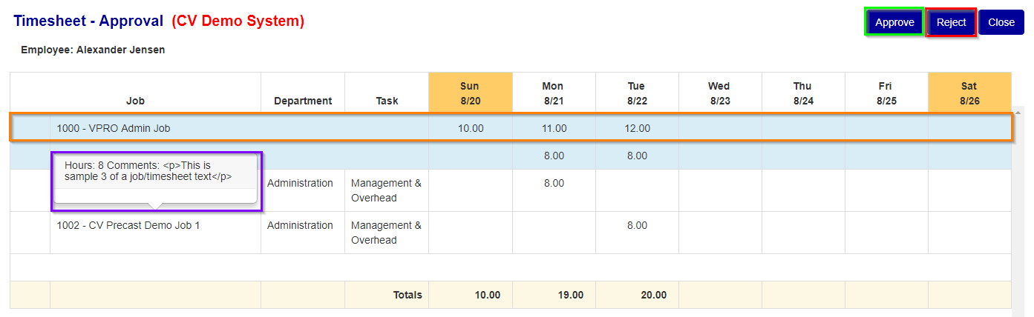The width and height of the screenshot is (1034, 317).
Task: Click the Sun 8/20 column header
Action: tap(470, 93)
